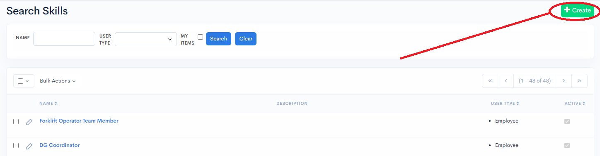
Task: Select the Forklift Operator Team Member row checkbox
Action: tap(16, 121)
